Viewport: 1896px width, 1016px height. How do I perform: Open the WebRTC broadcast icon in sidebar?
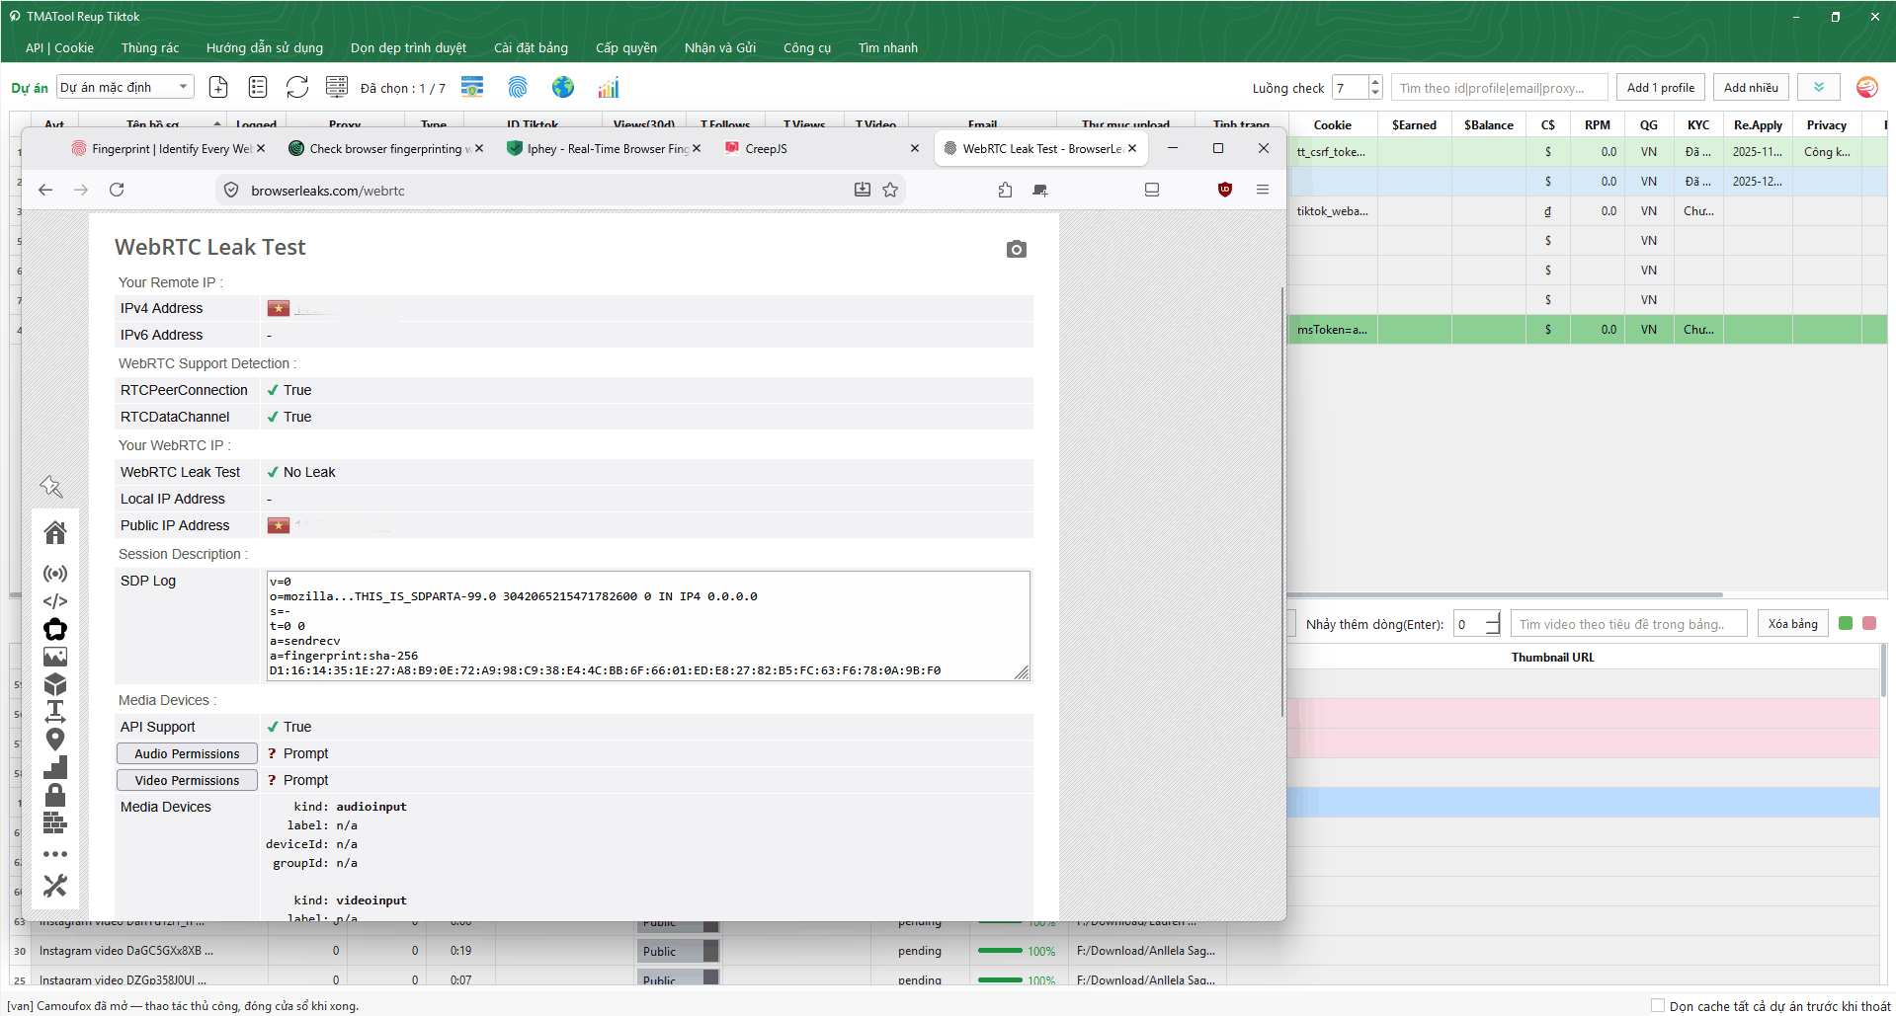point(55,574)
